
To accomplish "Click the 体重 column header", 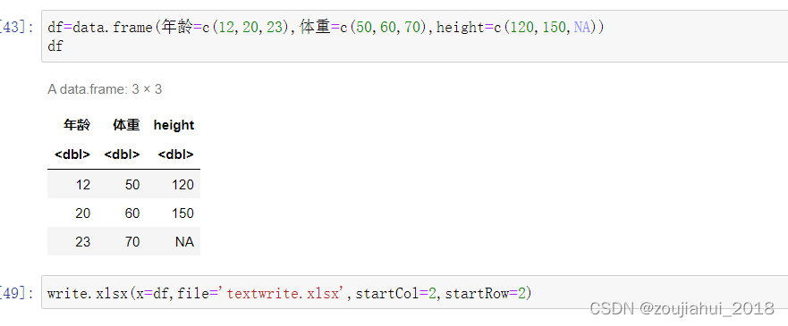I will coord(126,125).
